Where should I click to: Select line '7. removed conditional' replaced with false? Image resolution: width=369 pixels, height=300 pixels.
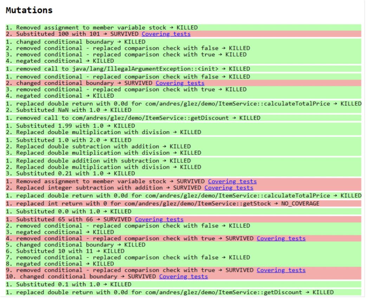[x=183, y=257]
